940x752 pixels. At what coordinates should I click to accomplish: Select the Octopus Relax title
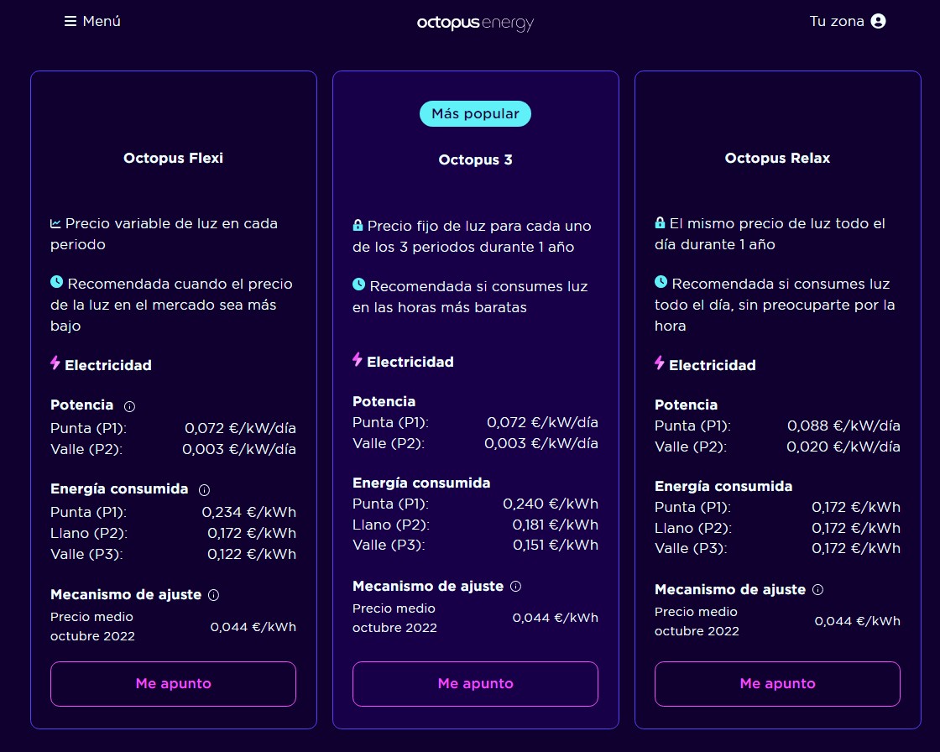pyautogui.click(x=777, y=159)
